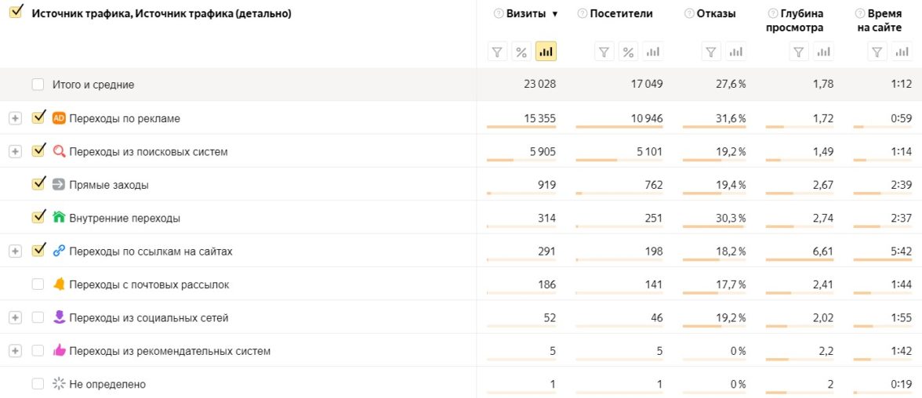Screen dimensions: 922x398
Task: Enable the Итого и средние checkbox
Action: click(x=38, y=85)
